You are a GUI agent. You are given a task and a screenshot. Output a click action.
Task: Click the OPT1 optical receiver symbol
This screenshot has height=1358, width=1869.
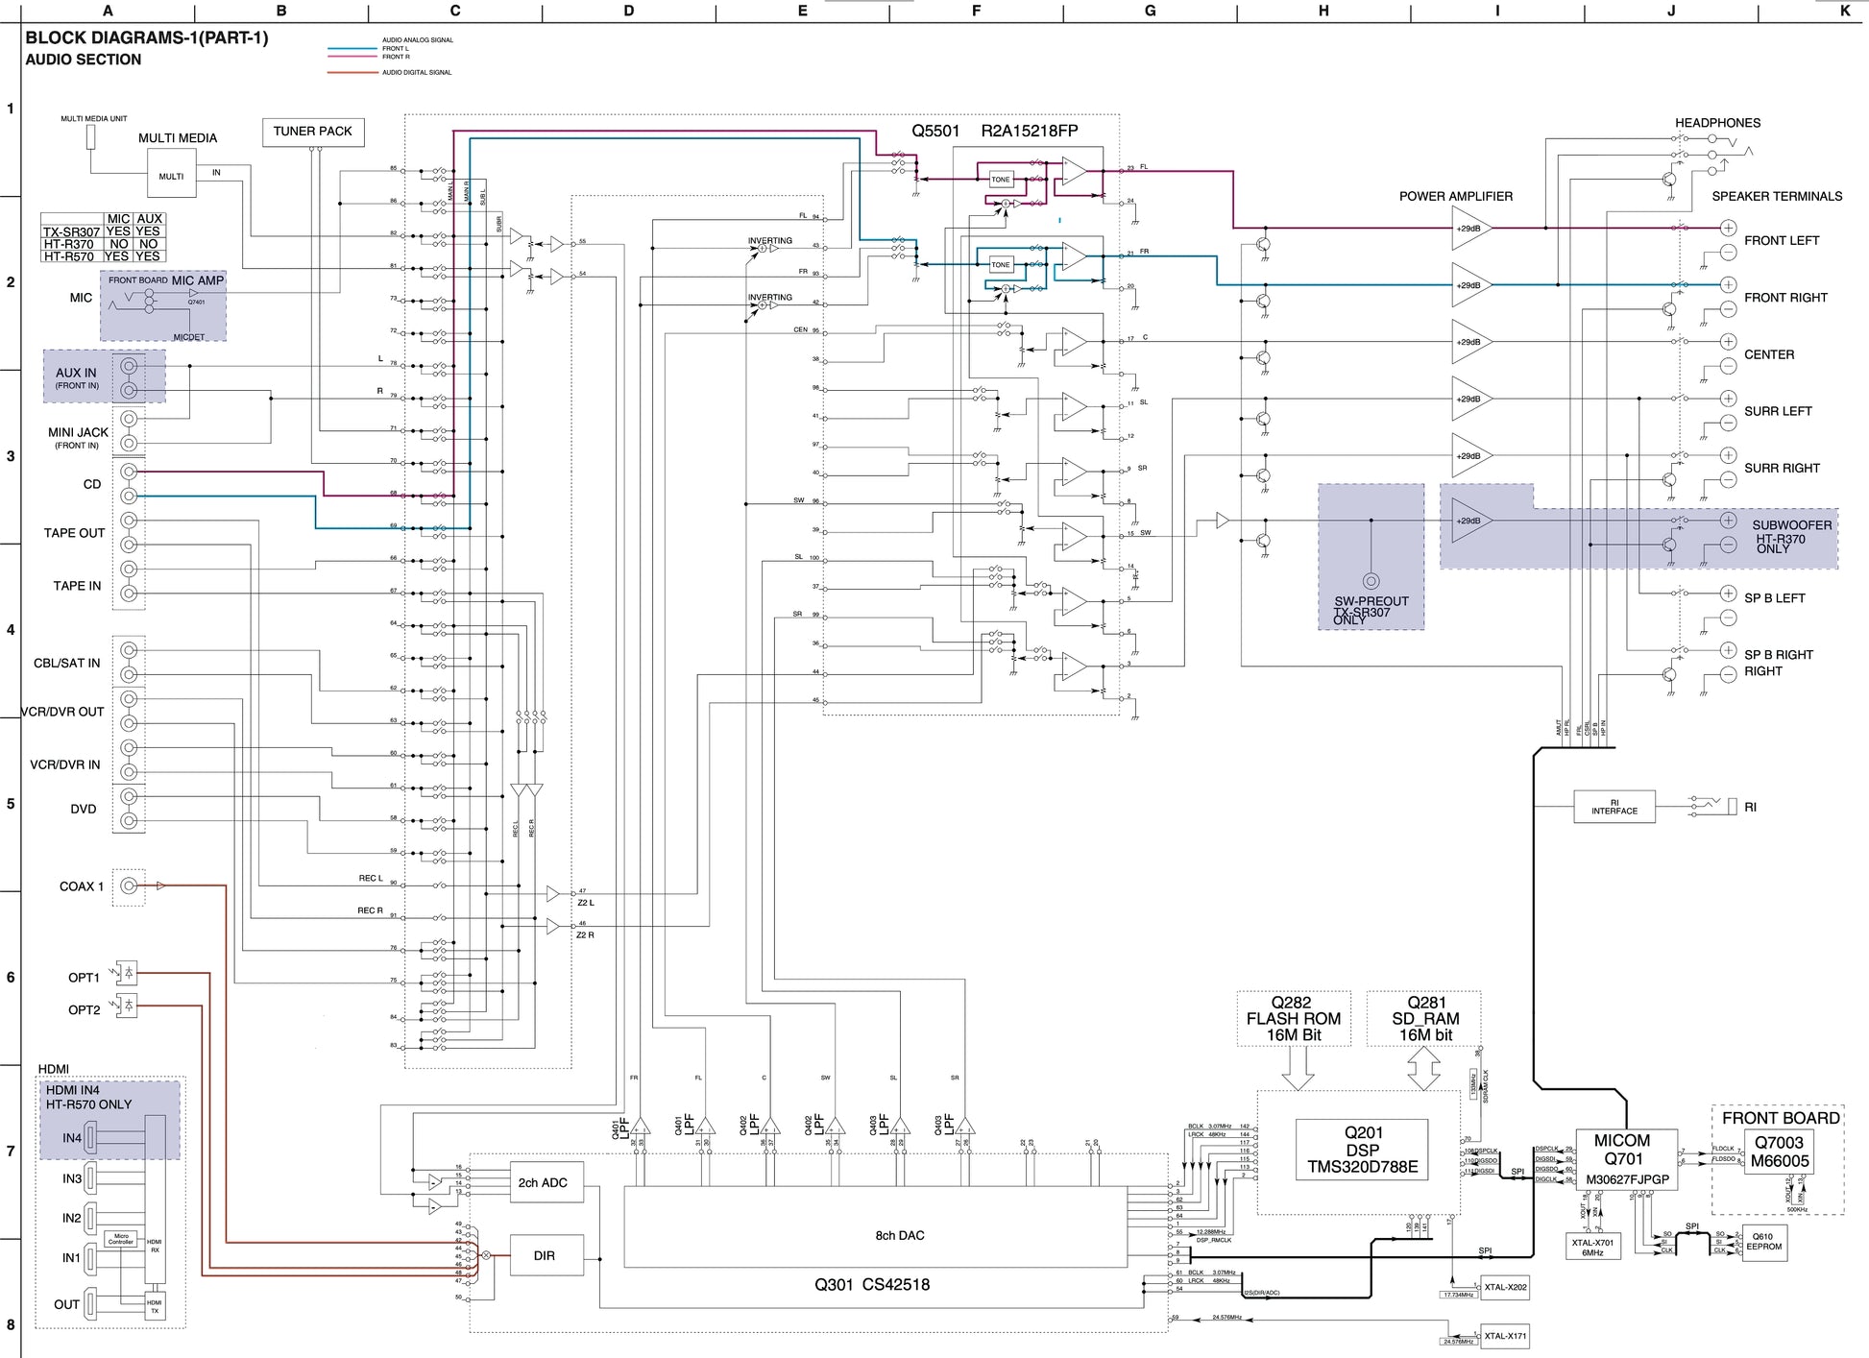(127, 974)
